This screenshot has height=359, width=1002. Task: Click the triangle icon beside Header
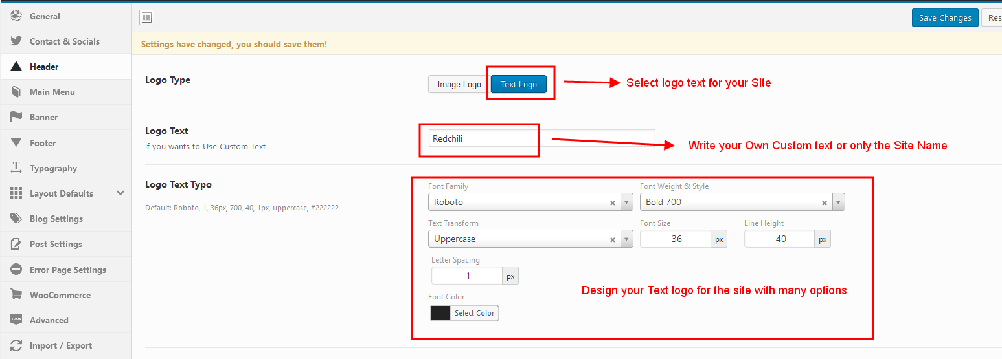(x=16, y=67)
